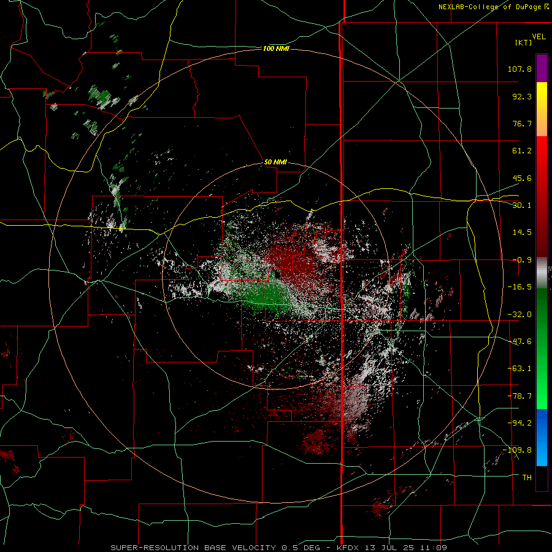
Task: Click the VEL legend title
Action: click(539, 37)
